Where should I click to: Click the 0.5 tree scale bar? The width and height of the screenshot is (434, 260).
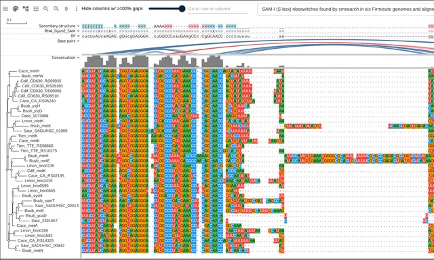pyautogui.click(x=16, y=21)
